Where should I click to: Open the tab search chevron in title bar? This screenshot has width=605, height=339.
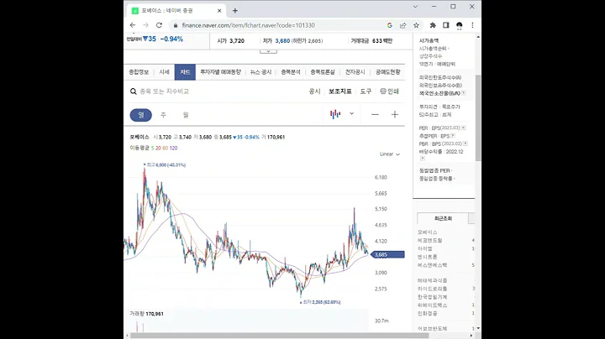click(415, 7)
